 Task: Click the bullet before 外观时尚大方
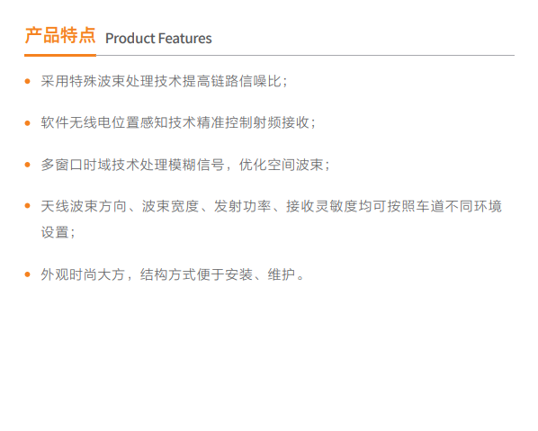[x=28, y=274]
